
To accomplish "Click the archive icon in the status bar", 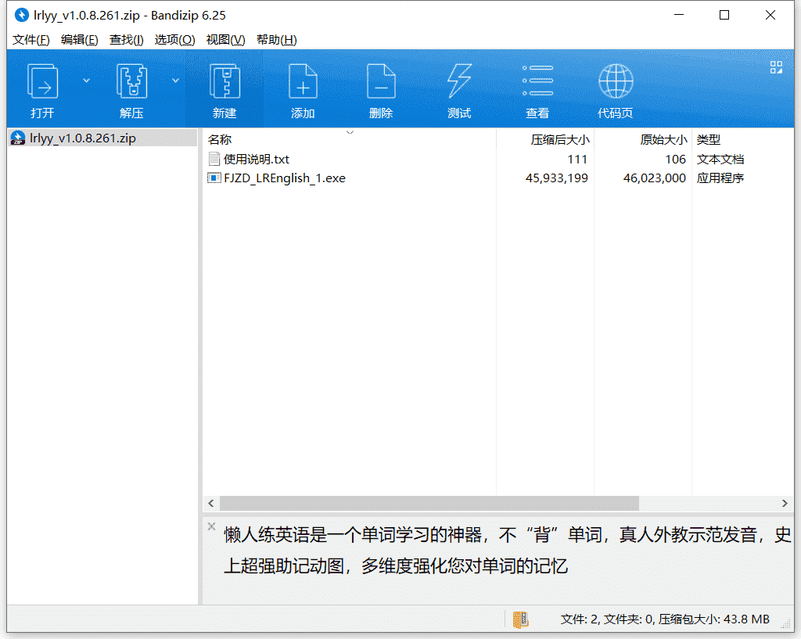I will coord(520,619).
